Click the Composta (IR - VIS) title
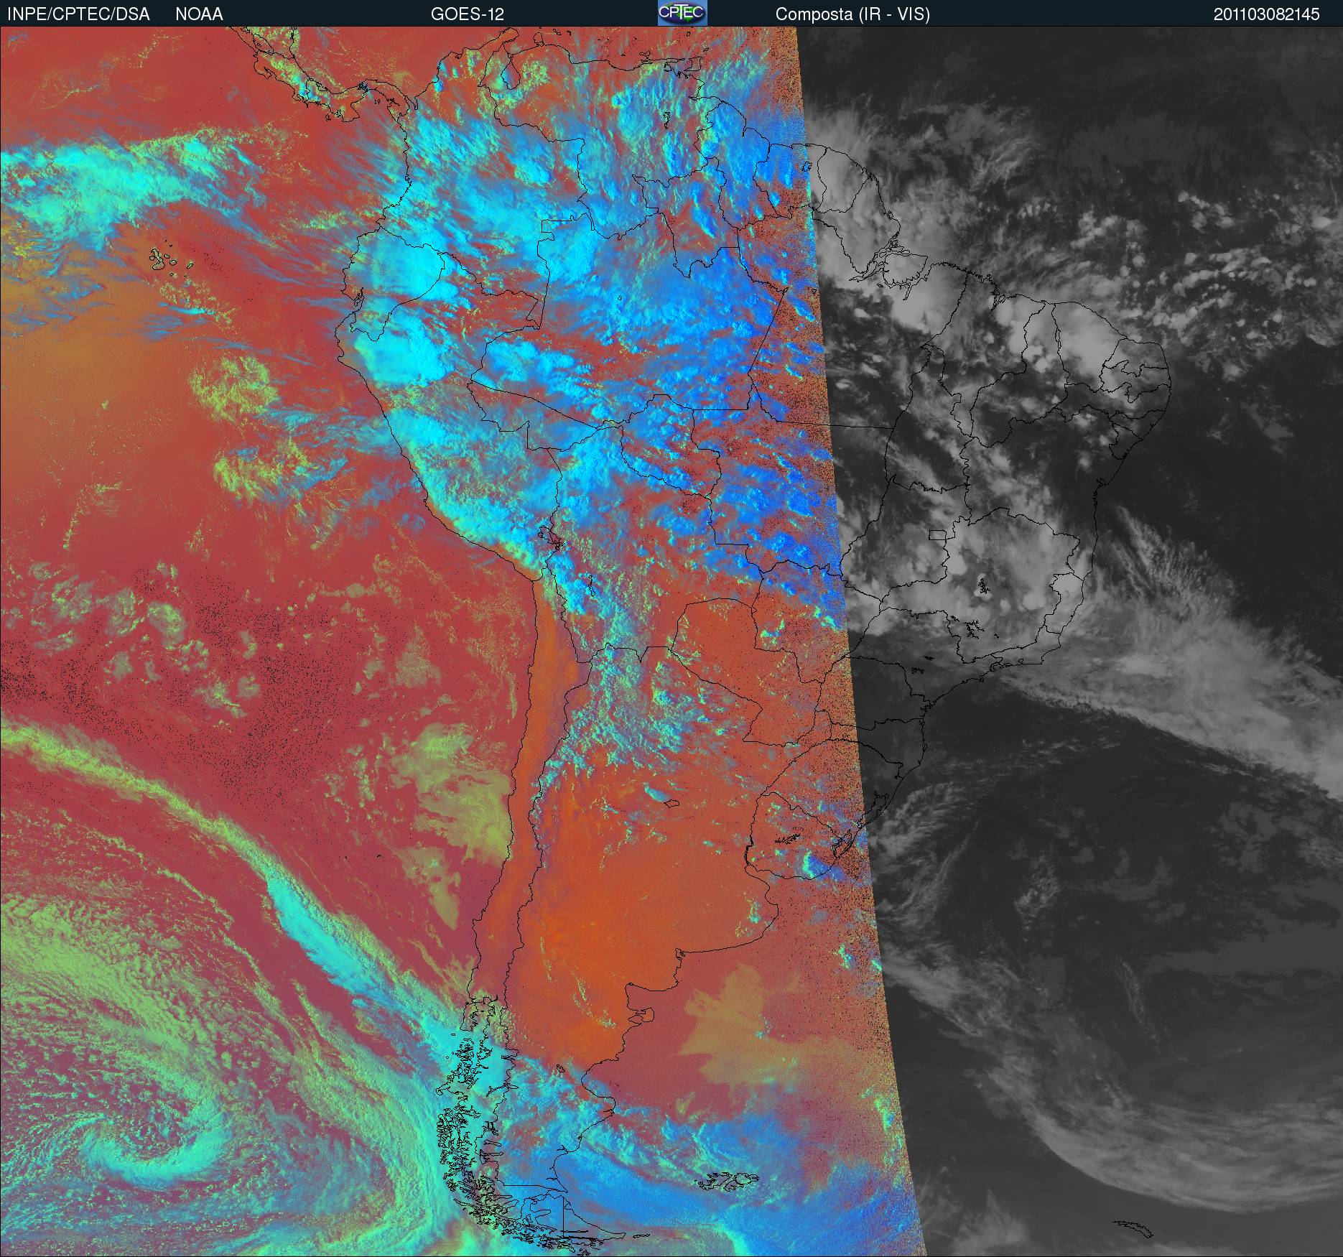 tap(852, 14)
